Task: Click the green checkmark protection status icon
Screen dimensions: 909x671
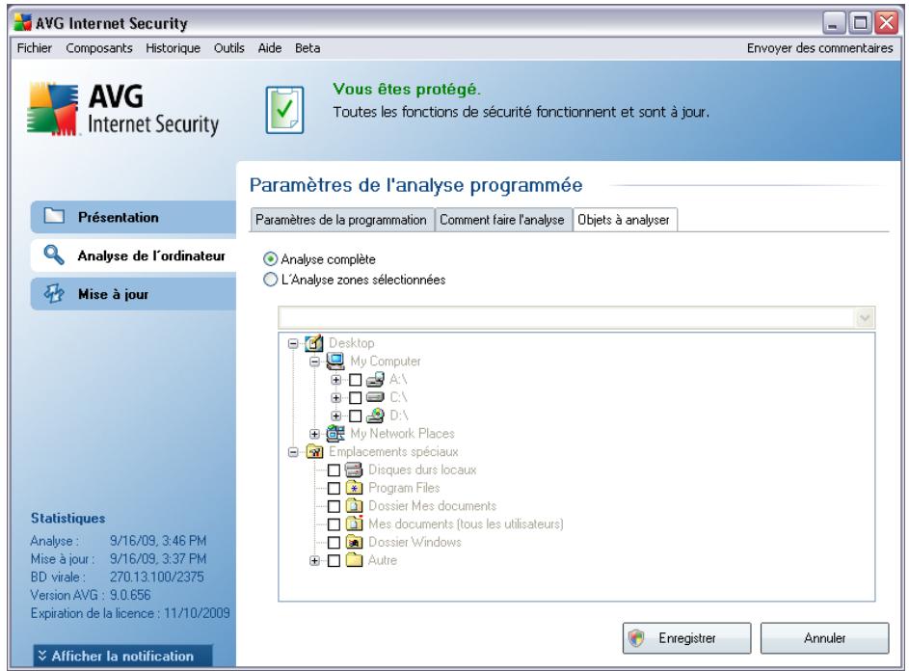Action: click(284, 110)
